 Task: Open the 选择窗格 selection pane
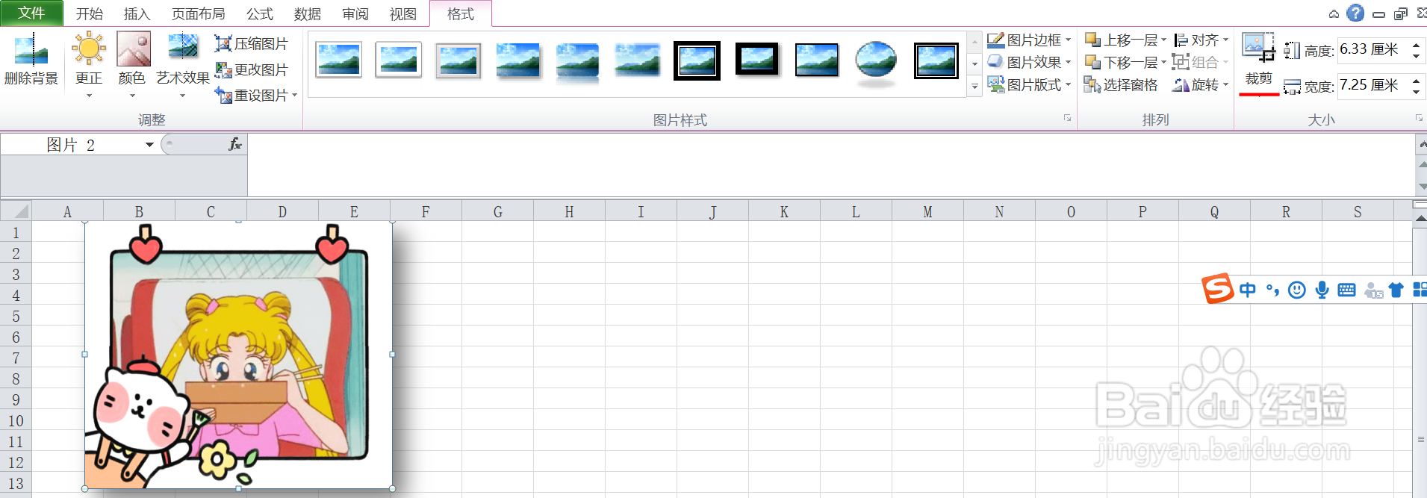[1121, 85]
